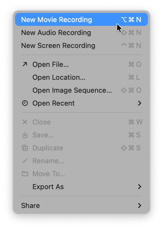Pick Open Image Sequence… option

point(72,90)
